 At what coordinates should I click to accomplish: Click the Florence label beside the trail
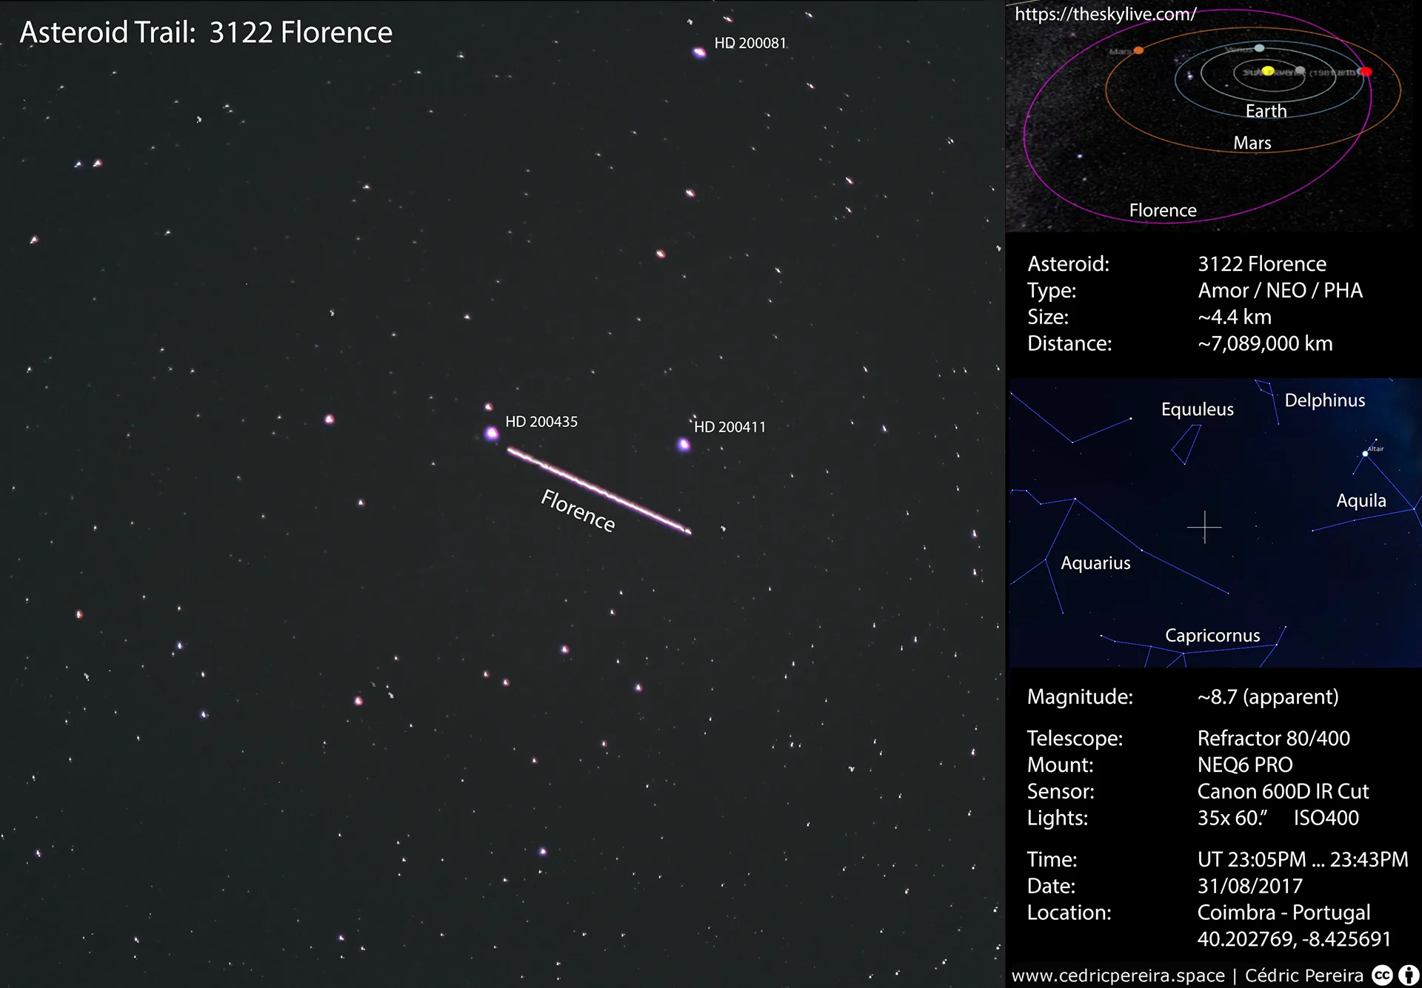pos(578,511)
